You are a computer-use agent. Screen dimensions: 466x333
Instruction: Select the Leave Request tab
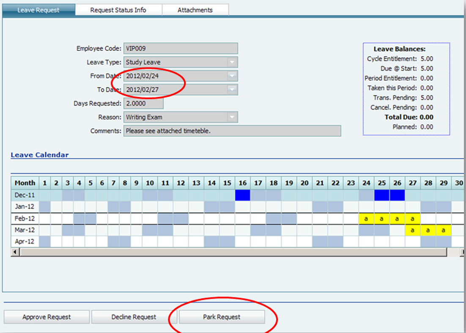[38, 10]
